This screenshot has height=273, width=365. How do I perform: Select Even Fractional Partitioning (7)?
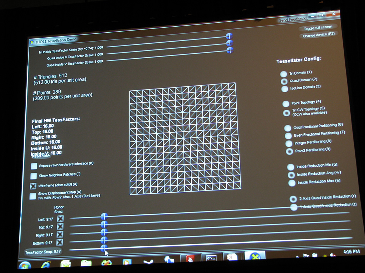pos(288,136)
